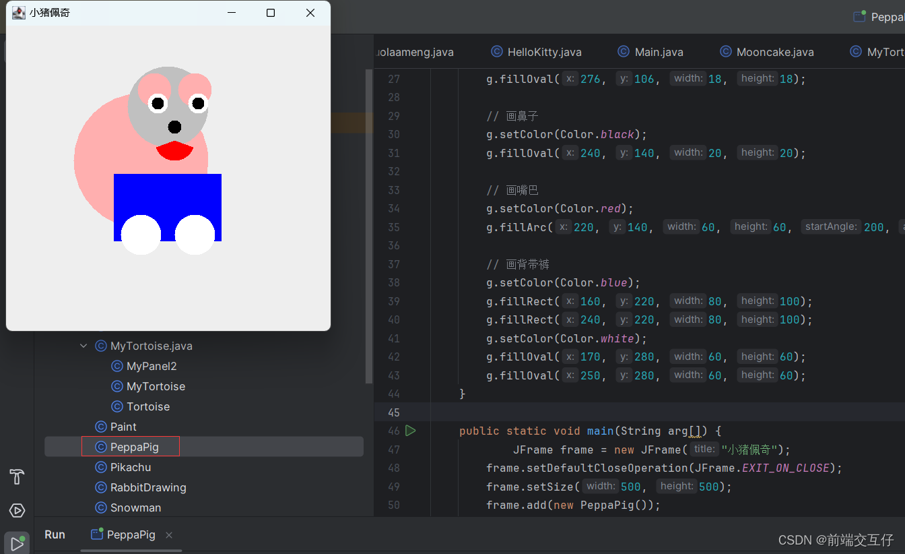Click the file icon on HelloKitty.java tab

coord(497,52)
